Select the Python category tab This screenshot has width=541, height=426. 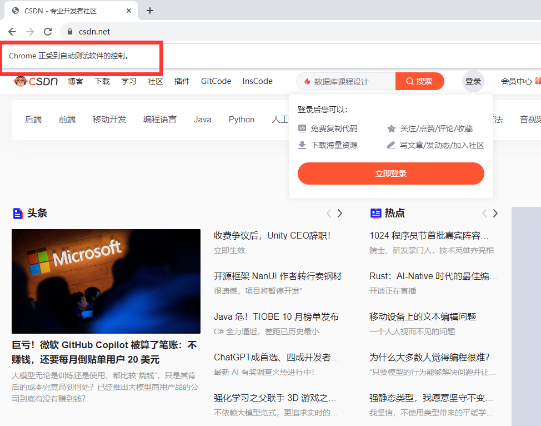click(x=241, y=120)
